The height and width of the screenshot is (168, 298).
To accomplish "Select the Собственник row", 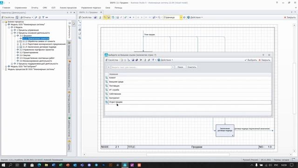I will (188, 94).
